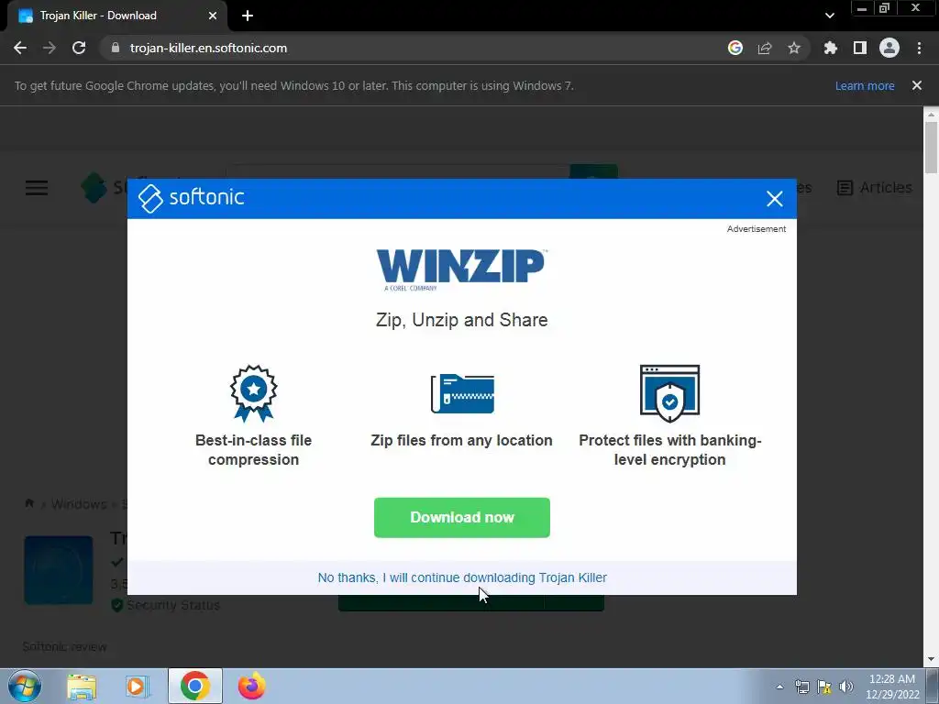Click Security Status label
The width and height of the screenshot is (939, 704).
click(173, 605)
